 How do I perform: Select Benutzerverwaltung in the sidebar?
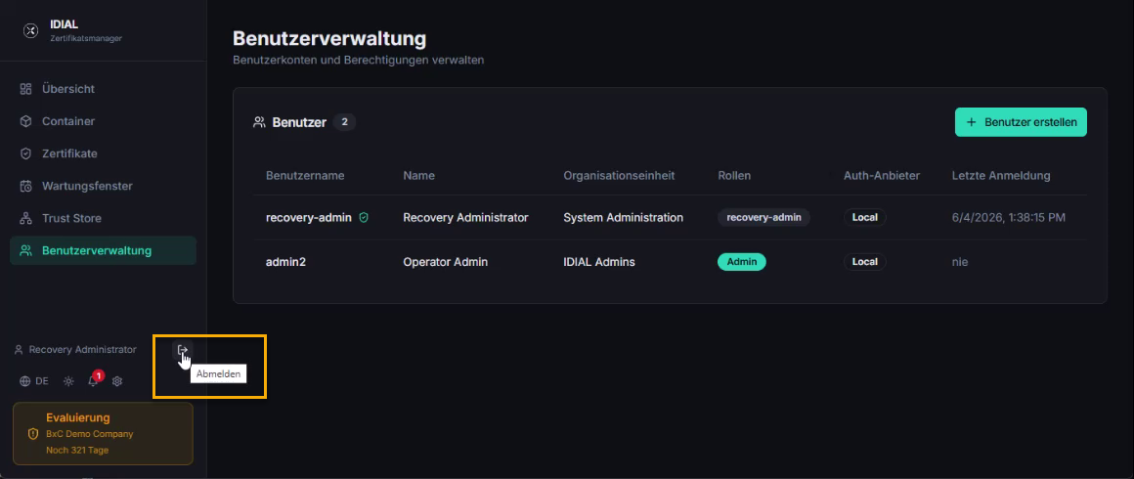(x=103, y=250)
